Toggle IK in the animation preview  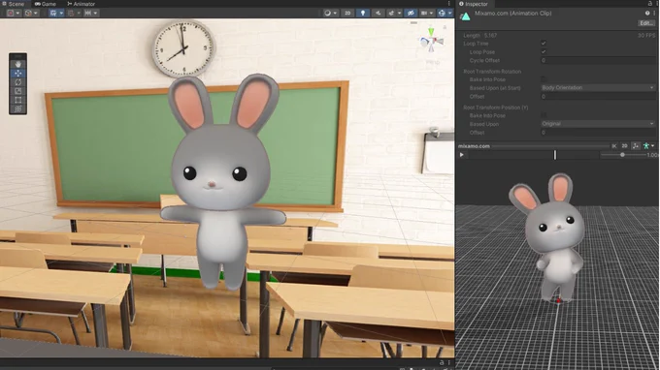pos(614,146)
